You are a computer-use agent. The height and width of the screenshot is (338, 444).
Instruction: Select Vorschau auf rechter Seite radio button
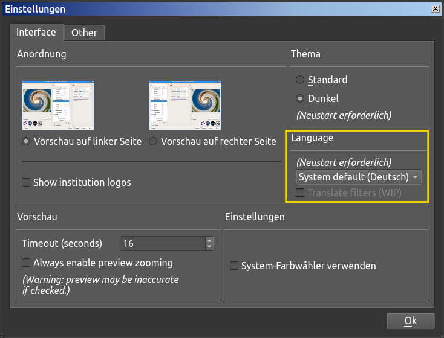pos(153,141)
